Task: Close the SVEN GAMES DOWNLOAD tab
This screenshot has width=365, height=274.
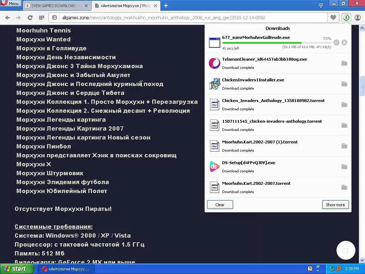Action: coord(86,6)
